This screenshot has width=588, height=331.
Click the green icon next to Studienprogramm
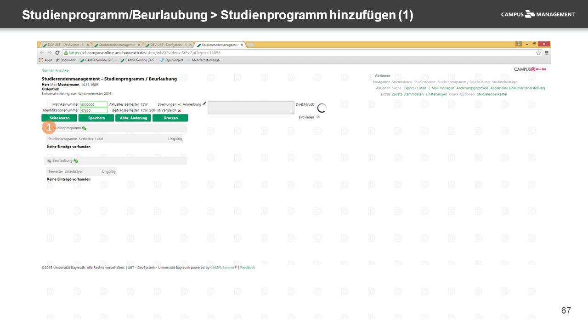point(85,128)
